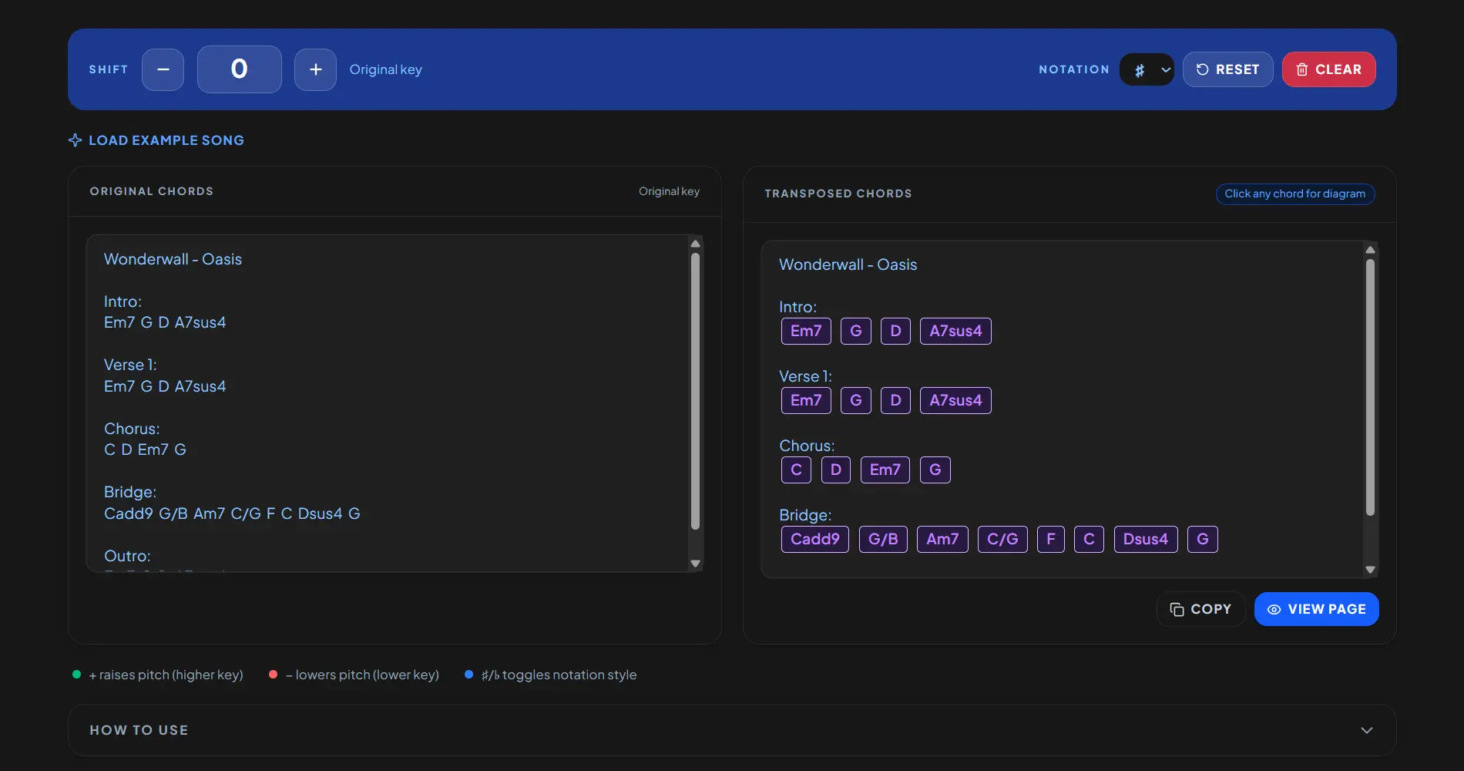Expand the How To Use section
Viewport: 1464px width, 771px height.
tap(732, 730)
